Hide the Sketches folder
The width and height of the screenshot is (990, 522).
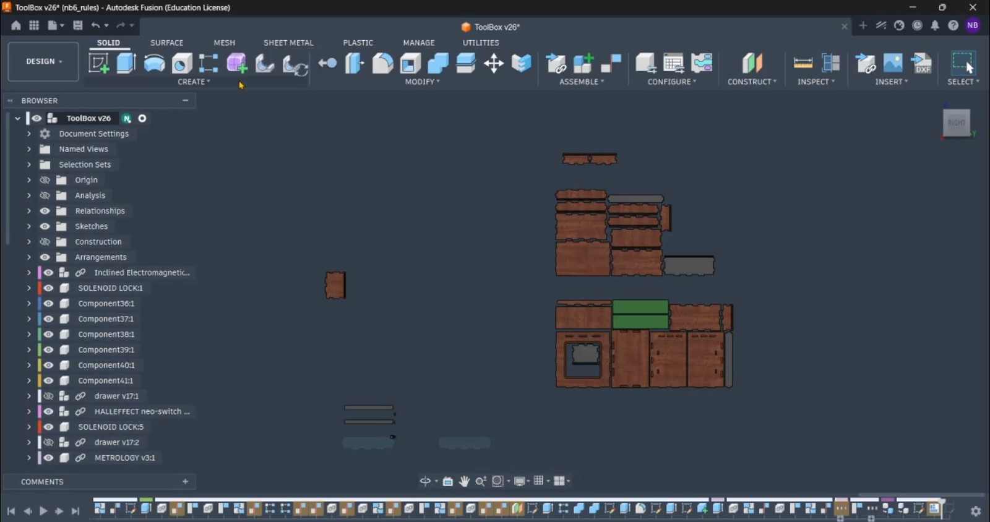(45, 226)
